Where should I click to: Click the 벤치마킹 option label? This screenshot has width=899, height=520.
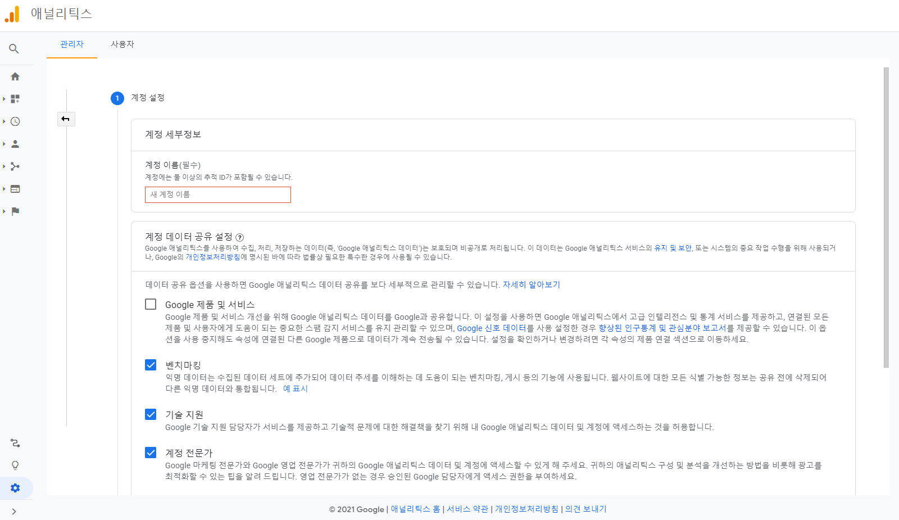pos(183,365)
